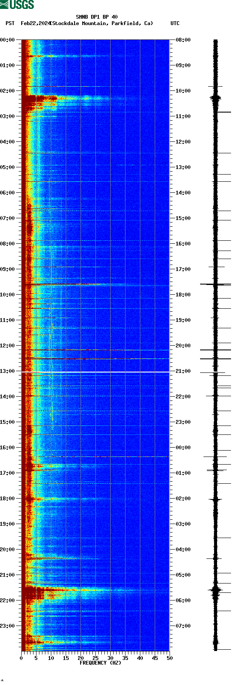Viewport: 234px width, 685px height.
Task: Click the 17:00 UTC time label
Action: 183,269
